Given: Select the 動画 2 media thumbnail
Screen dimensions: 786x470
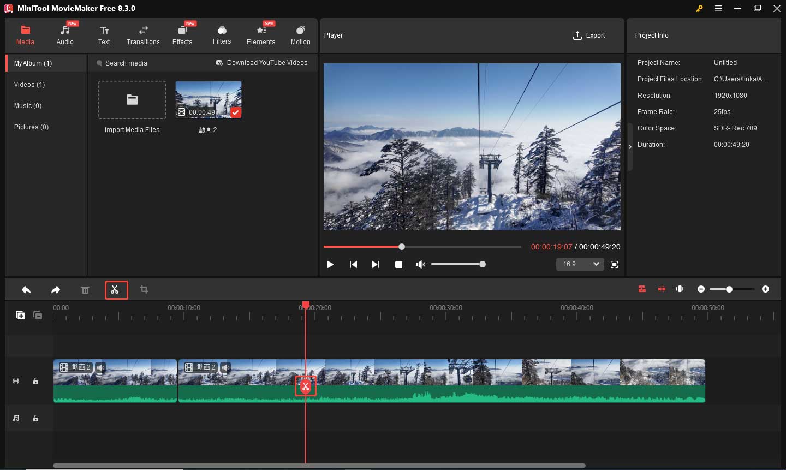Looking at the screenshot, I should (209, 100).
